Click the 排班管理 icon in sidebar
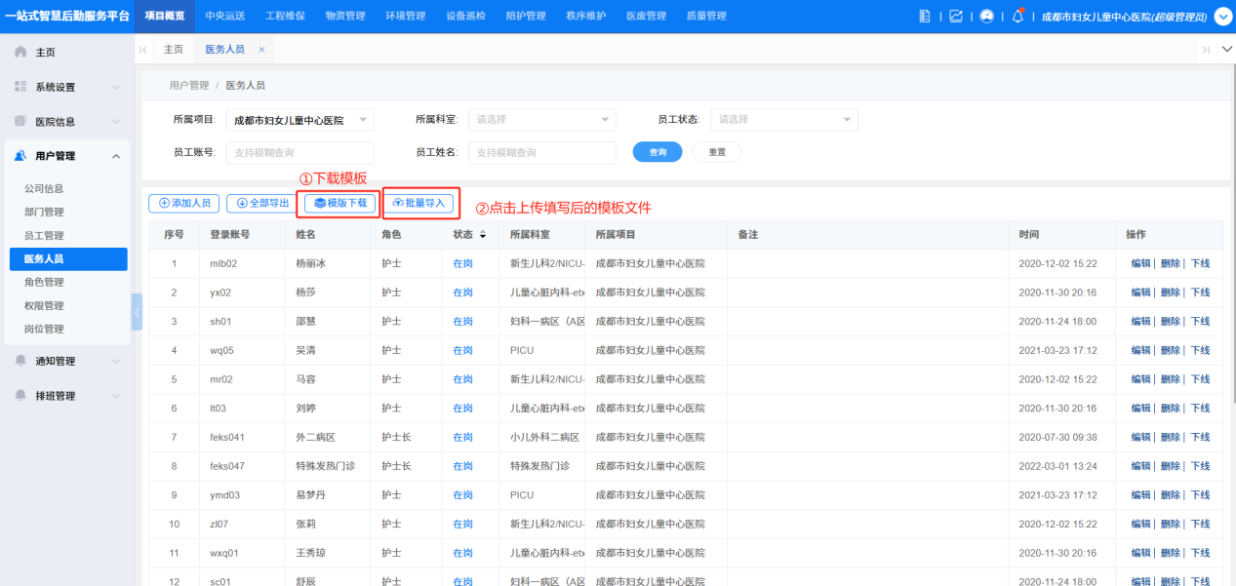This screenshot has width=1236, height=586. (x=20, y=396)
